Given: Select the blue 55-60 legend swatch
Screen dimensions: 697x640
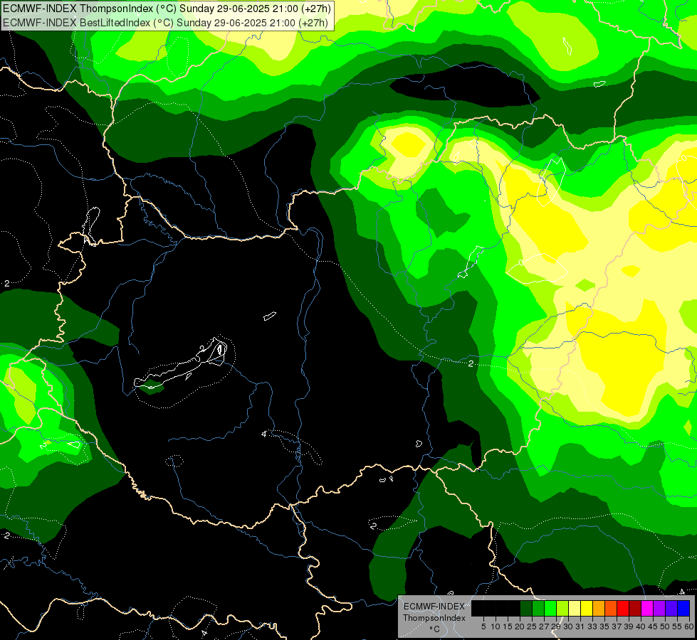Looking at the screenshot, I should pos(683,608).
